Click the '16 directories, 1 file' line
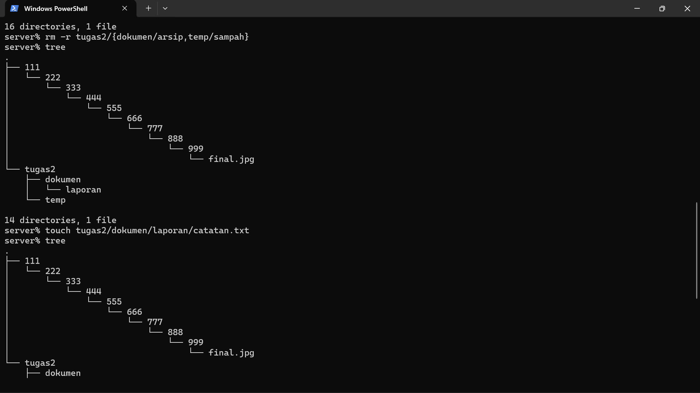The width and height of the screenshot is (700, 393). pos(61,27)
